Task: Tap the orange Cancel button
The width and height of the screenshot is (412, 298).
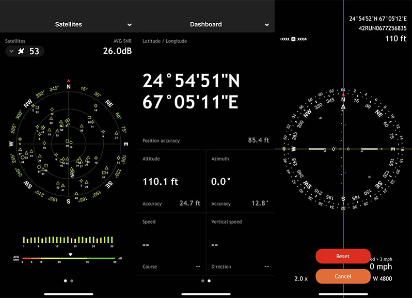Action: pos(343,276)
